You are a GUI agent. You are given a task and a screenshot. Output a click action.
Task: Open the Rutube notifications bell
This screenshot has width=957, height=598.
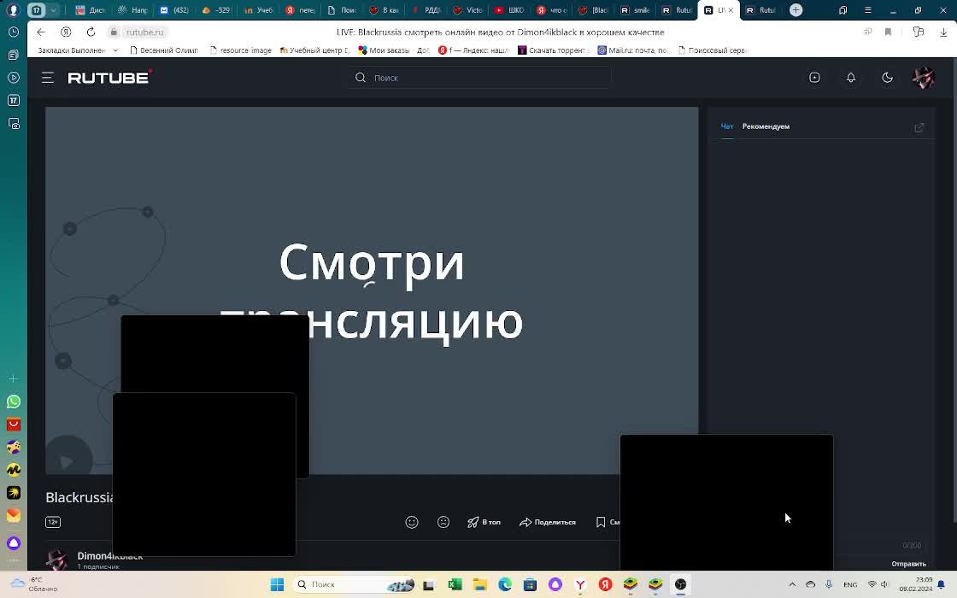pyautogui.click(x=851, y=78)
